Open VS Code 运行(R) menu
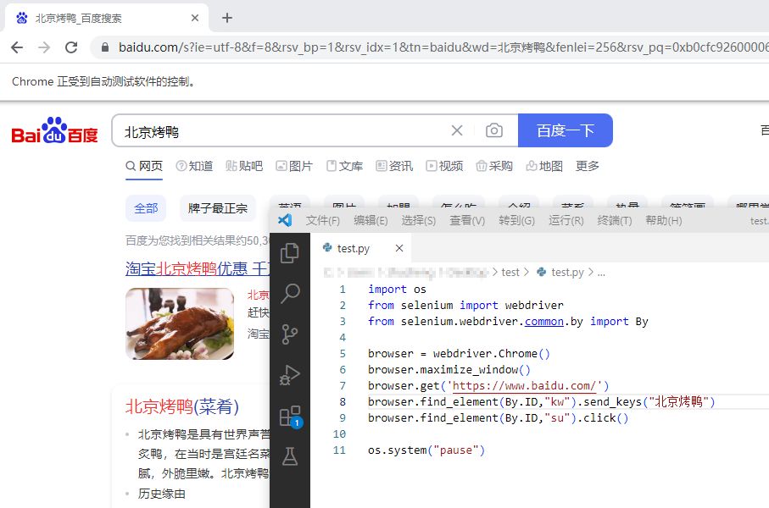 [566, 220]
